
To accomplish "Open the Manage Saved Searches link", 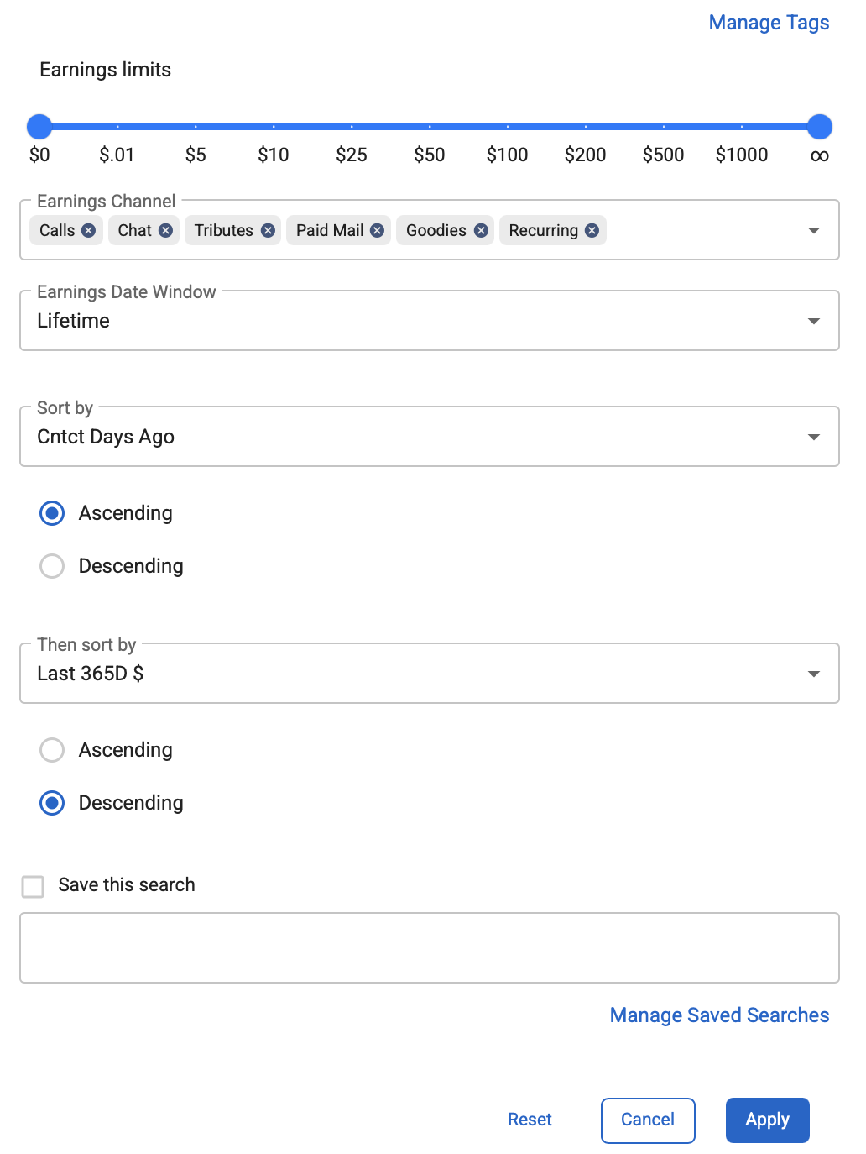I will pyautogui.click(x=719, y=1015).
